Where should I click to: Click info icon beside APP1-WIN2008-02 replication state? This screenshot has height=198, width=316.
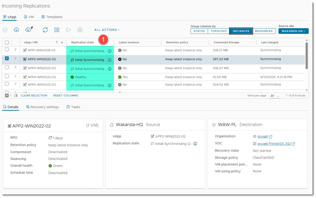tap(110, 51)
